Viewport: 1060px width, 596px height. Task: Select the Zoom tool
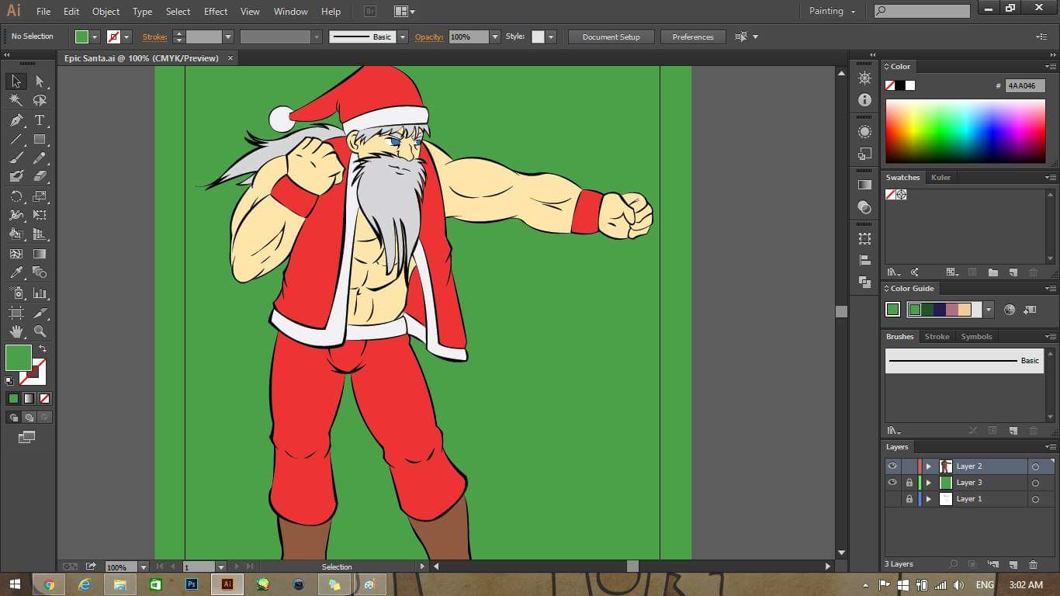[x=40, y=332]
